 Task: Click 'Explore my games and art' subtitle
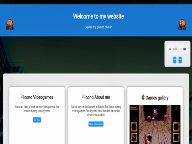click(x=98, y=27)
